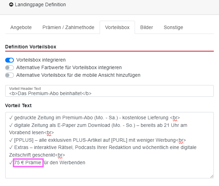Viewport: 219px width, 186px height.
Task: Place cursor in the '75 € Prämie' text
Action: (x=28, y=162)
